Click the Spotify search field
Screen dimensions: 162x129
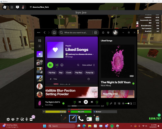tap(75, 33)
